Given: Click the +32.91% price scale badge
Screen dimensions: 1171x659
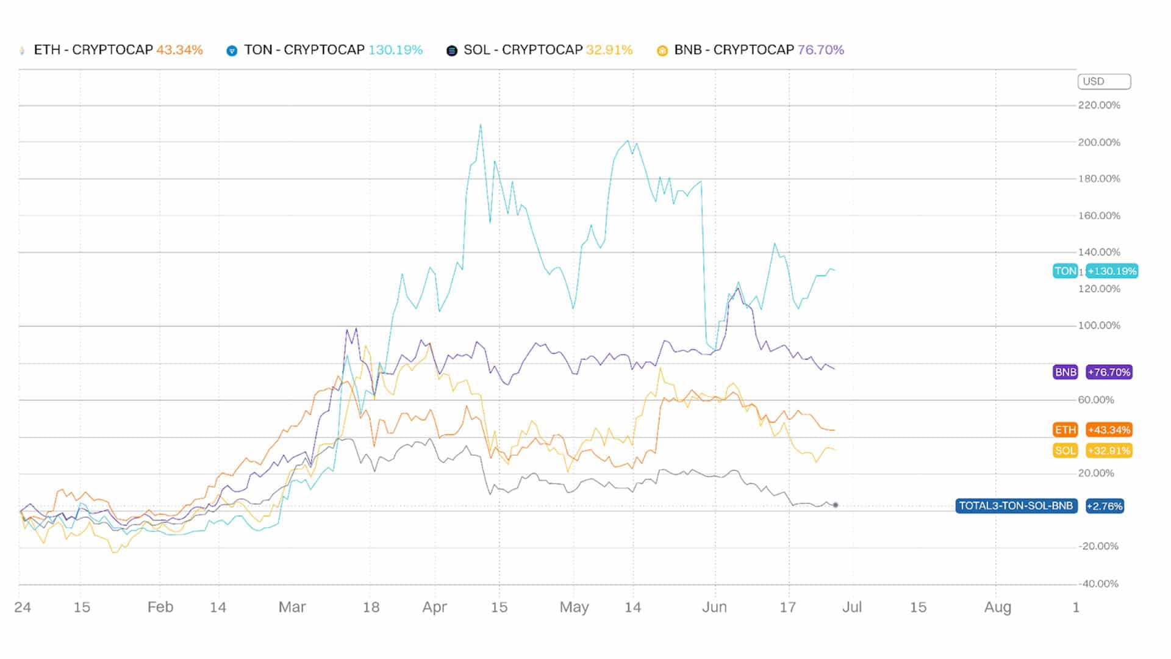Looking at the screenshot, I should point(1109,451).
